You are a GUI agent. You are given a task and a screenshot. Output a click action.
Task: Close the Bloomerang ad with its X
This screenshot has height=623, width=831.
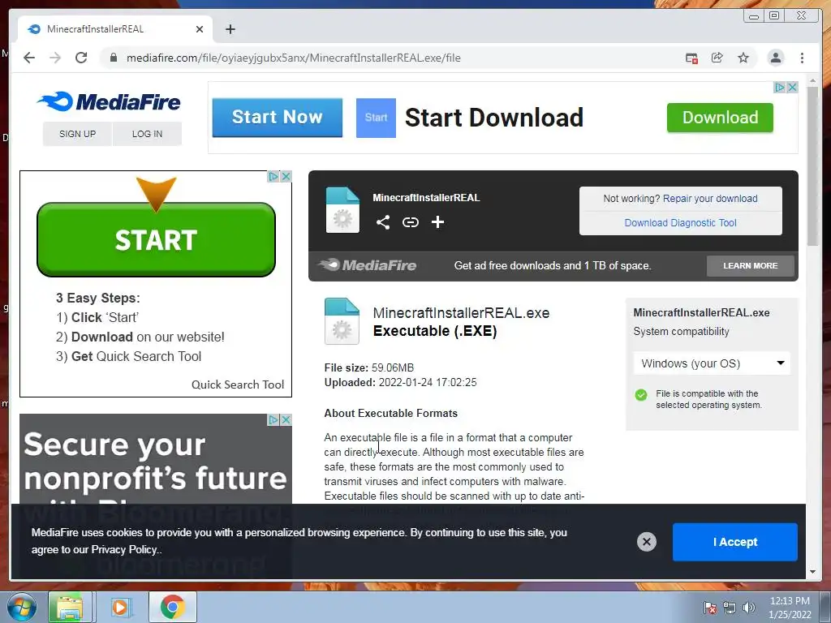[286, 419]
